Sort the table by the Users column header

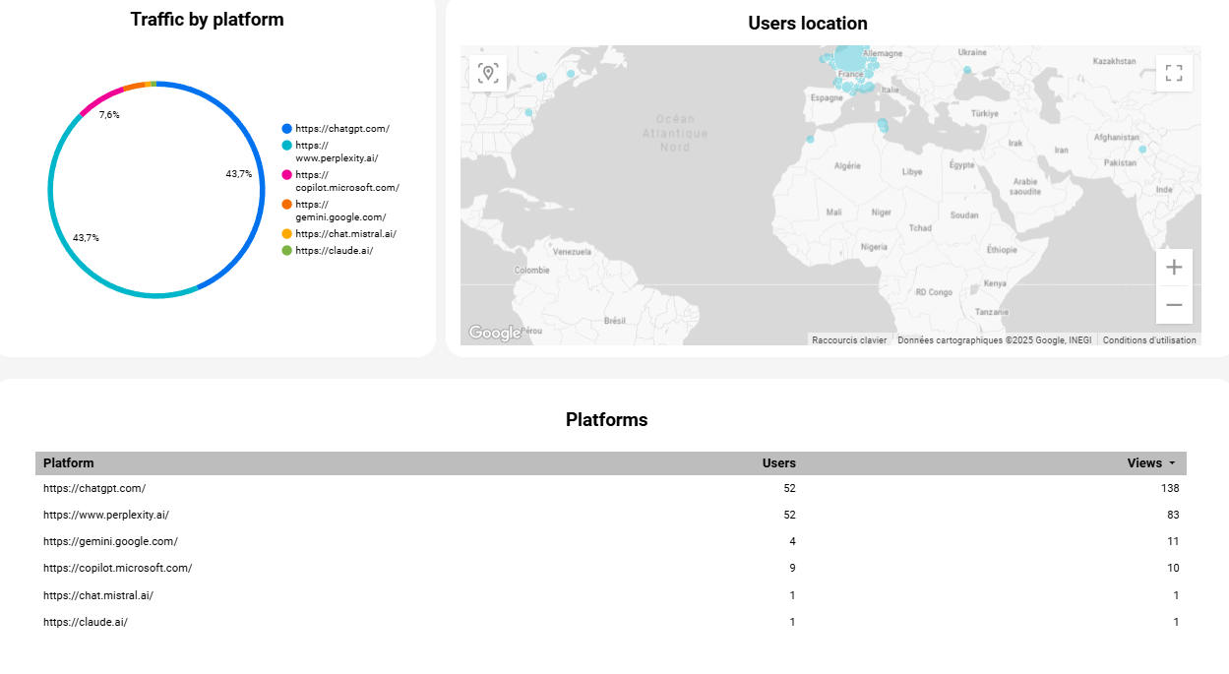[x=779, y=462]
